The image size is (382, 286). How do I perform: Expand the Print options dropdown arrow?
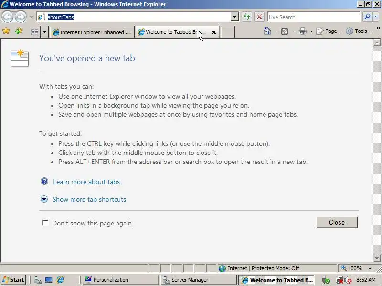(311, 31)
